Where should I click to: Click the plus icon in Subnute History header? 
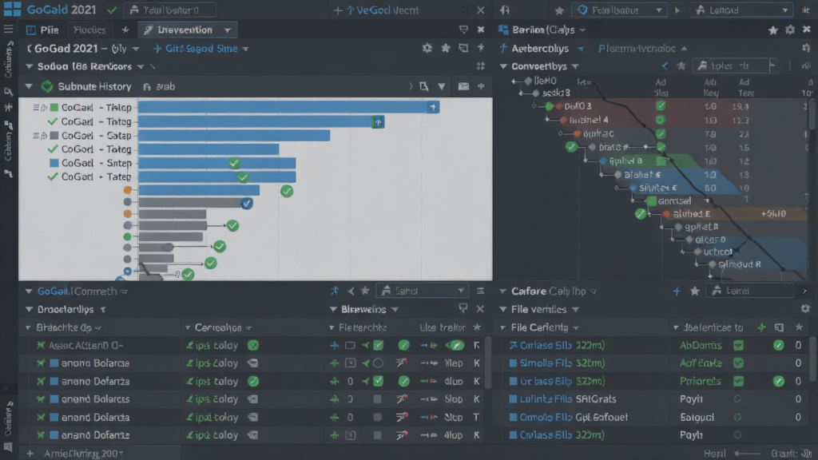click(480, 86)
